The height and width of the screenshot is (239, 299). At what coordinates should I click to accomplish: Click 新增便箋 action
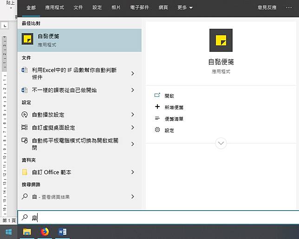click(x=174, y=107)
